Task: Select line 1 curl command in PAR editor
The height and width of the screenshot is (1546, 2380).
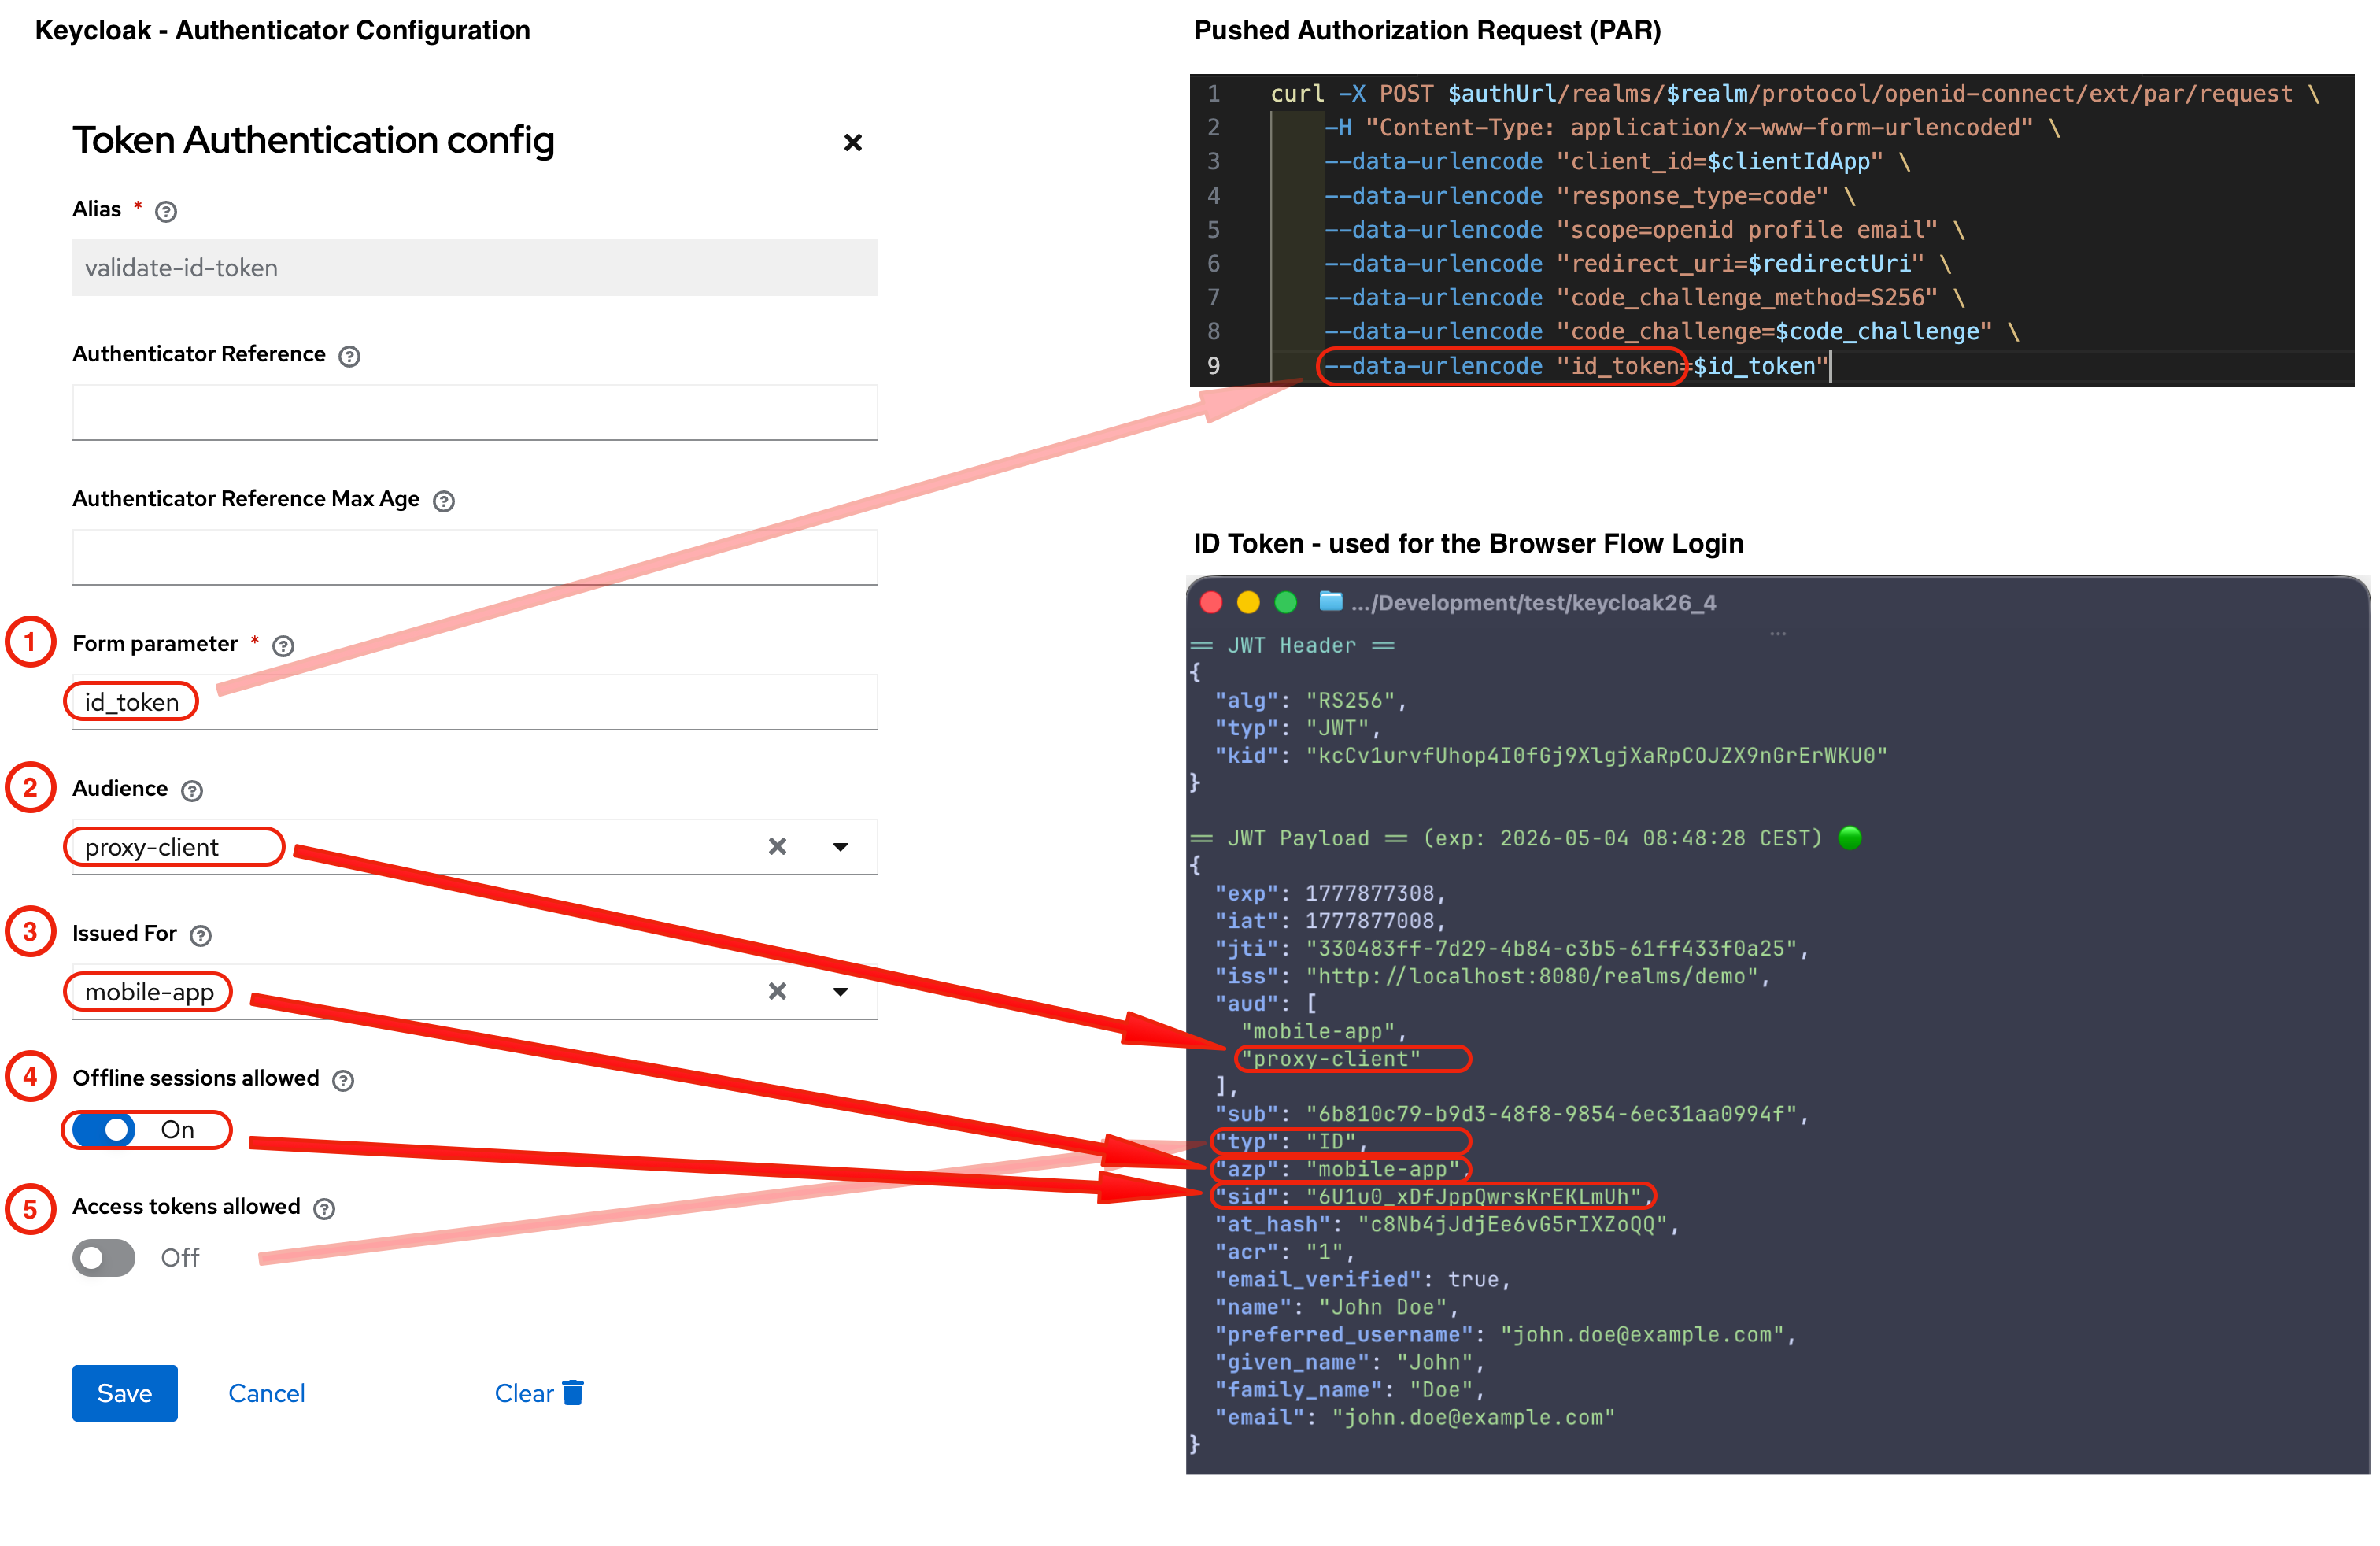Action: (1795, 94)
